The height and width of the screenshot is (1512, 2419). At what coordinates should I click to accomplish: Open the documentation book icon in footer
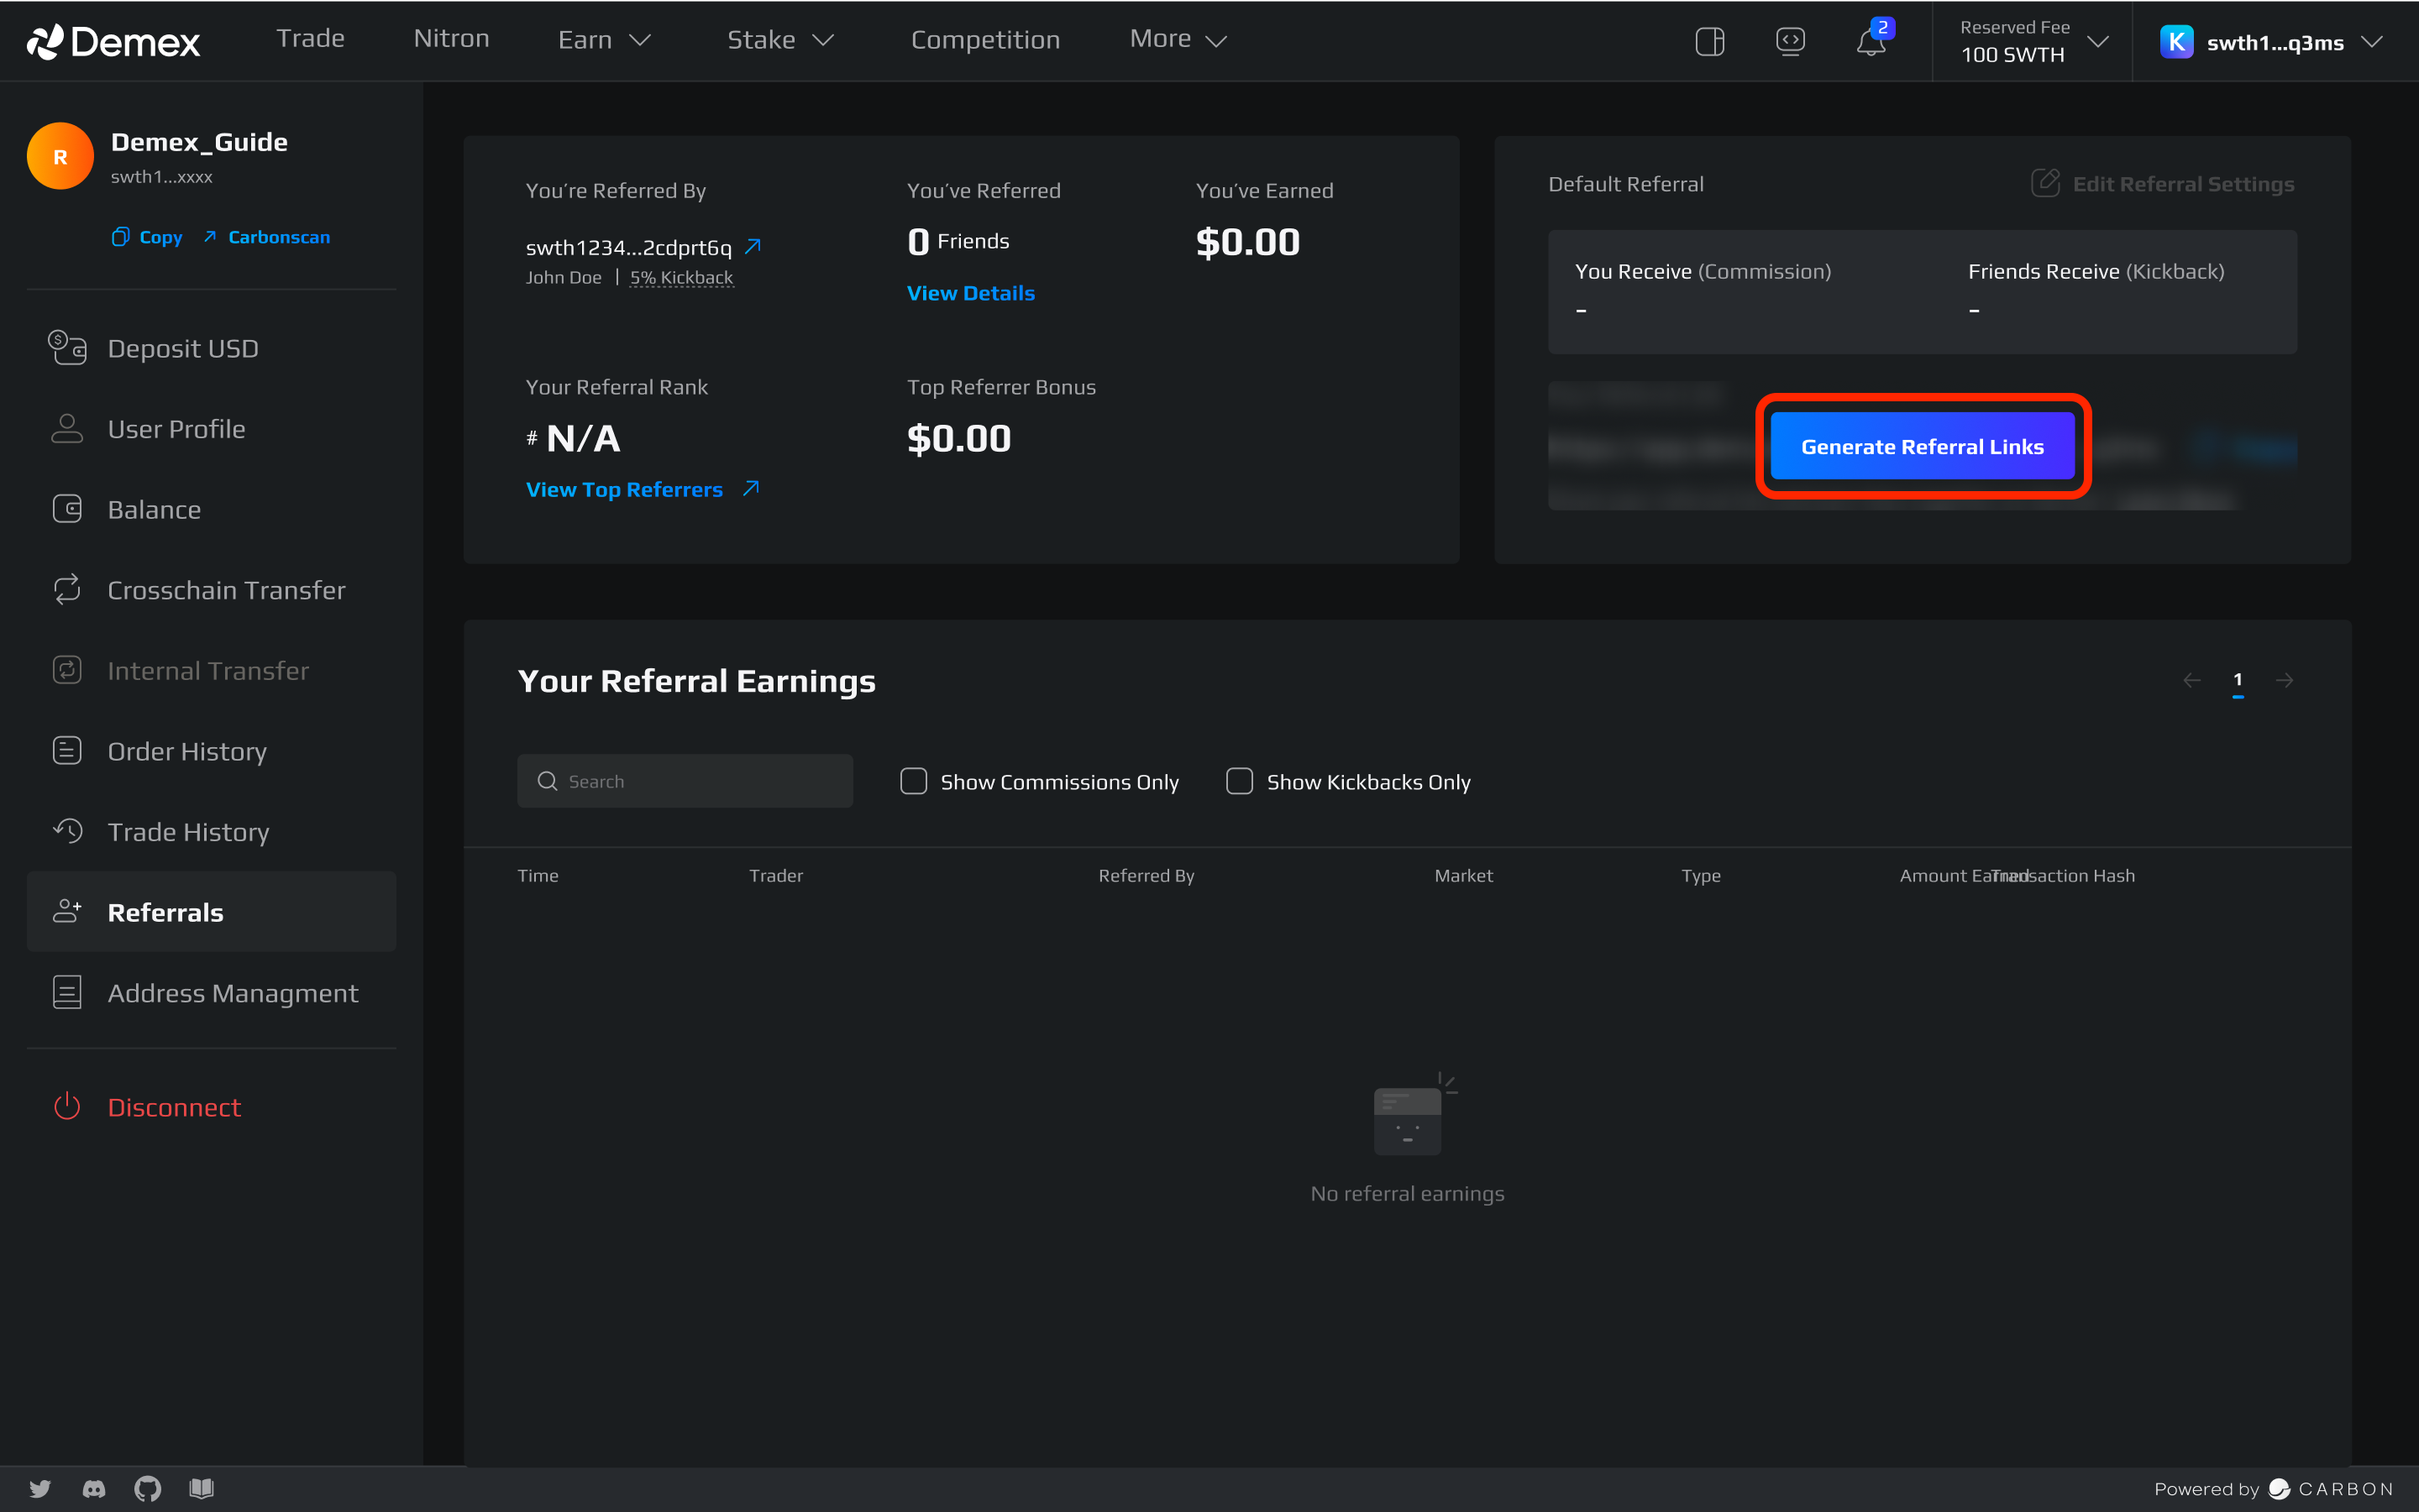click(x=201, y=1488)
